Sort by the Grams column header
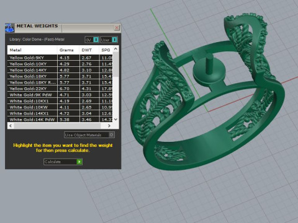Image resolution: width=298 pixels, height=223 pixels. (68, 50)
